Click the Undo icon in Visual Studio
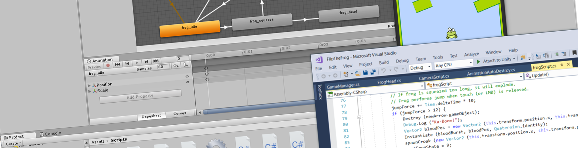This screenshot has height=148, width=578. 383,71
